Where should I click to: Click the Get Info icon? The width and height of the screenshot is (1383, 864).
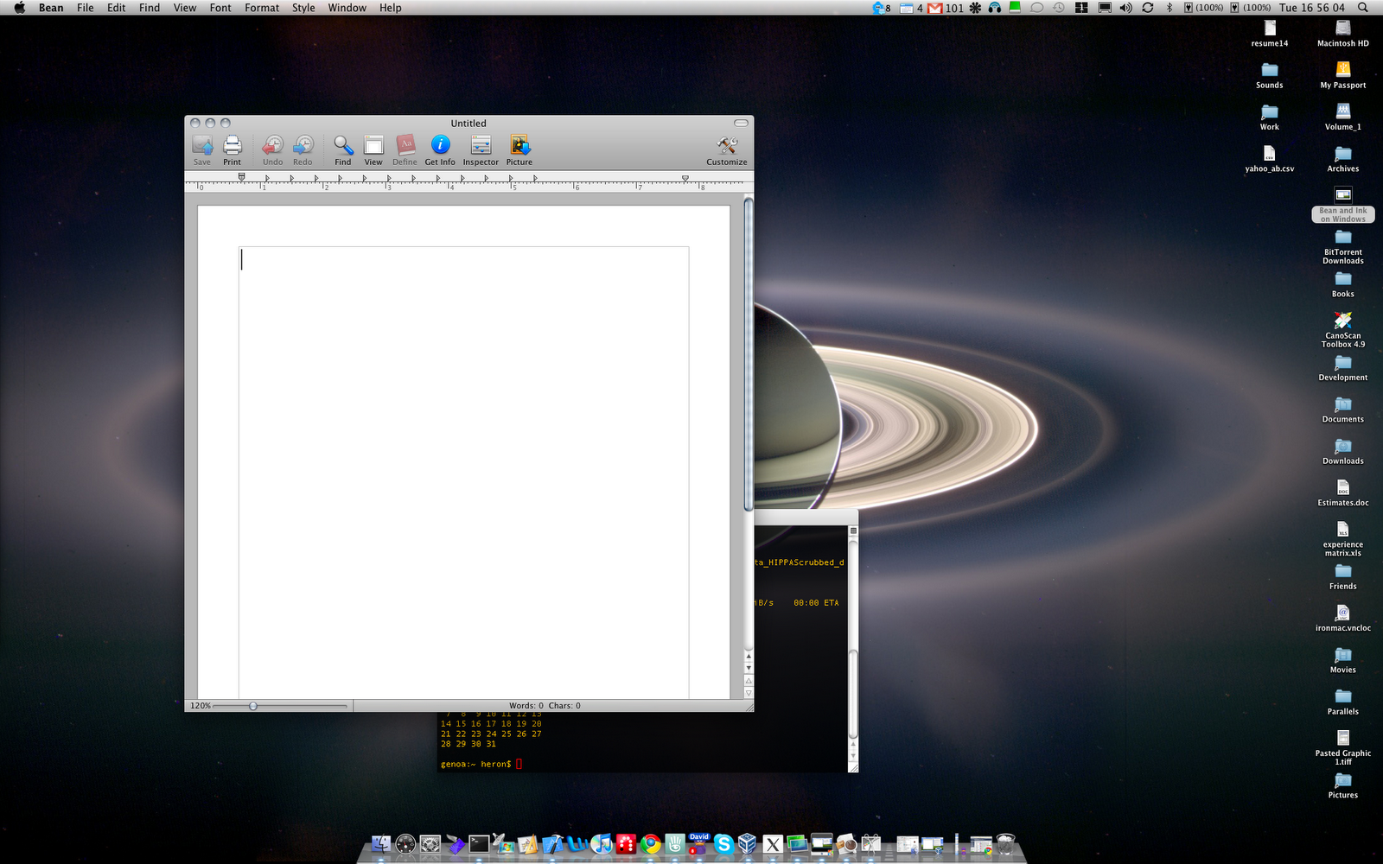click(439, 147)
